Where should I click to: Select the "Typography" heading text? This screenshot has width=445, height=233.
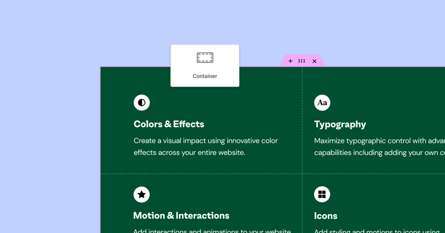[340, 124]
